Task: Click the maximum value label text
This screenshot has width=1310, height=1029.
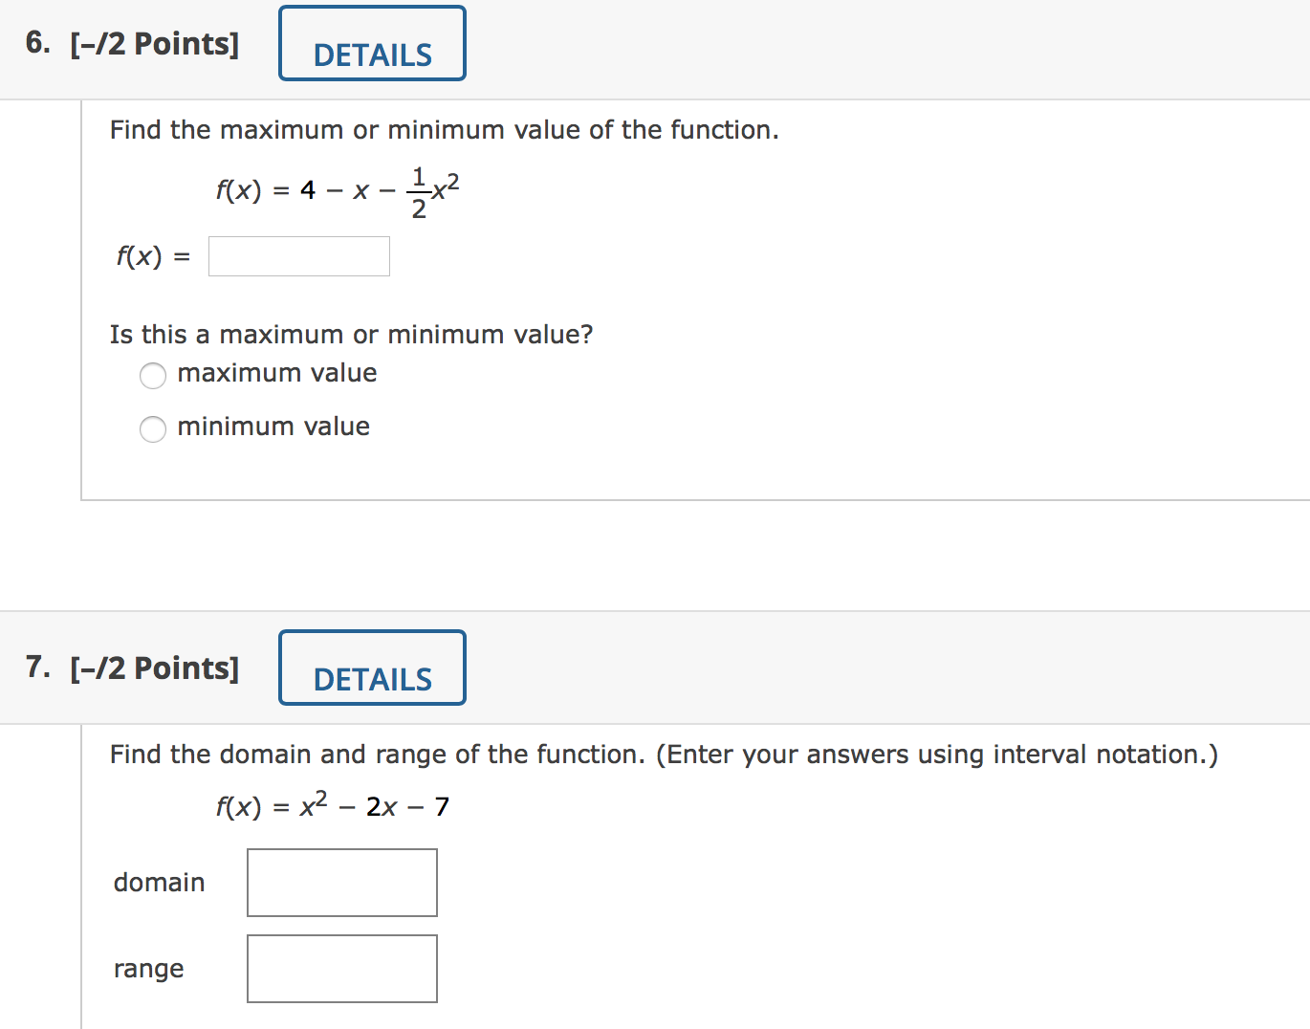Action: pos(275,373)
